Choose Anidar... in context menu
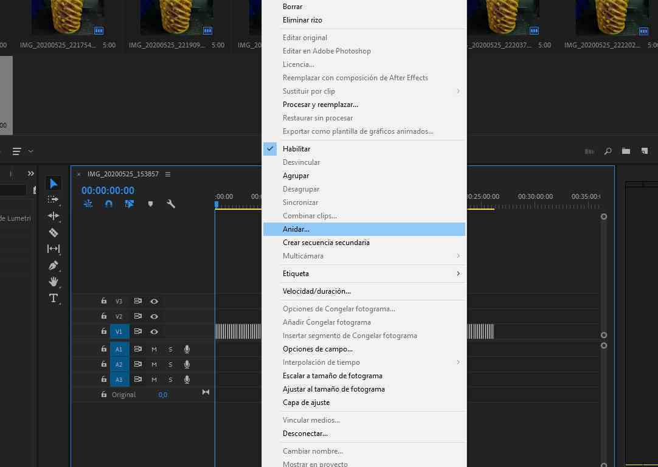Image resolution: width=658 pixels, height=467 pixels. (x=364, y=229)
